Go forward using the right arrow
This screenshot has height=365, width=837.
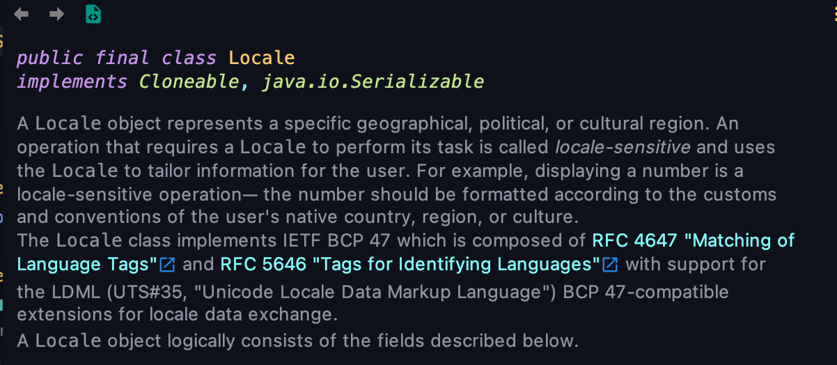pos(56,14)
